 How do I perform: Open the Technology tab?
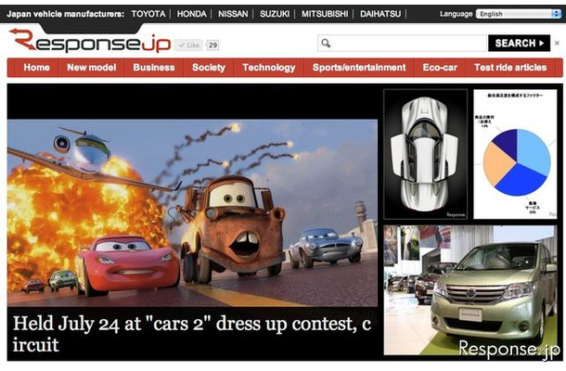coord(269,68)
